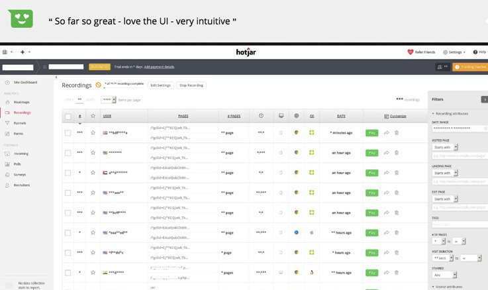
Task: Open Recruiters in sidebar
Action: 21,185
